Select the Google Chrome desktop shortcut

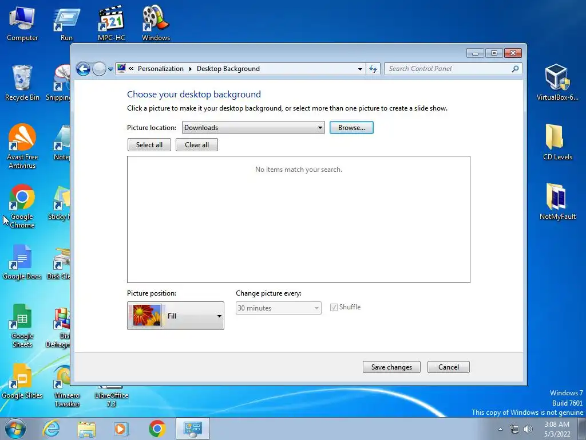[x=22, y=206]
